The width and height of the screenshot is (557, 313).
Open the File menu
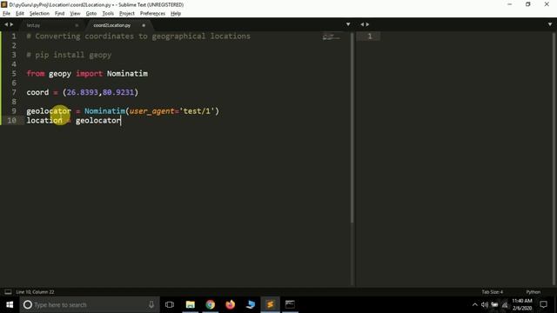(x=6, y=14)
